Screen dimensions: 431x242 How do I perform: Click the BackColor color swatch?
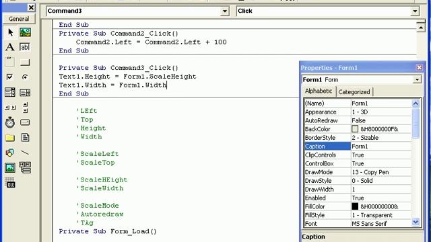[355, 129]
